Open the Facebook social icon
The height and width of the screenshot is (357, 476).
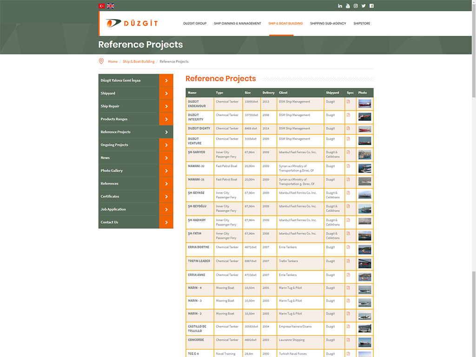(x=371, y=6)
